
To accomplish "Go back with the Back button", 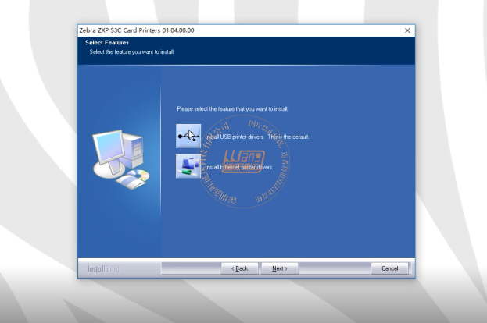I will tap(239, 268).
